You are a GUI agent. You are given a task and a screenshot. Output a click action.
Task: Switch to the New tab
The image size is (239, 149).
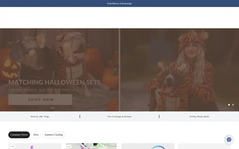36,135
